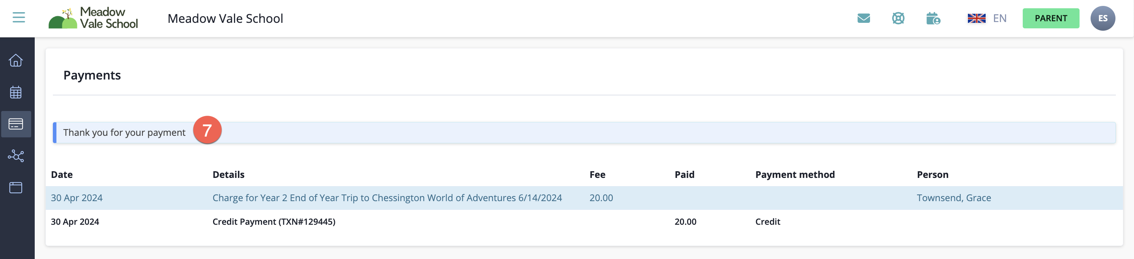Image resolution: width=1134 pixels, height=259 pixels.
Task: Go to Home in the sidebar
Action: click(16, 60)
